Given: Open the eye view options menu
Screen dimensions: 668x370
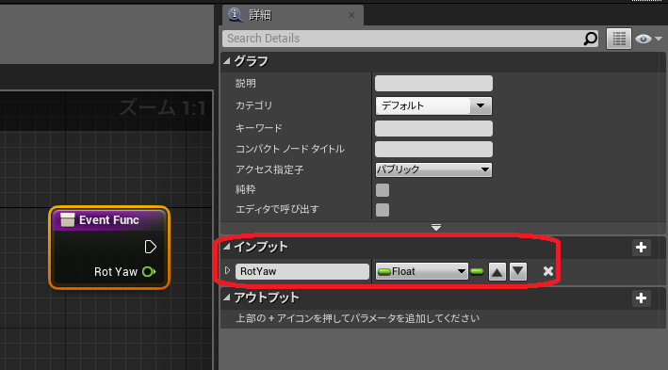Looking at the screenshot, I should tap(648, 39).
